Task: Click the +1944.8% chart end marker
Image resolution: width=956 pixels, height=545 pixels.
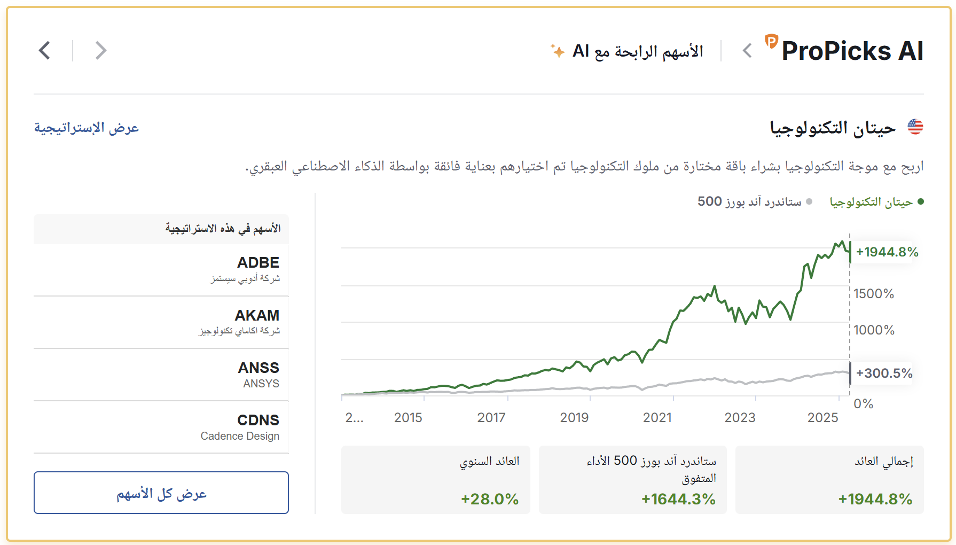Action: click(x=887, y=252)
